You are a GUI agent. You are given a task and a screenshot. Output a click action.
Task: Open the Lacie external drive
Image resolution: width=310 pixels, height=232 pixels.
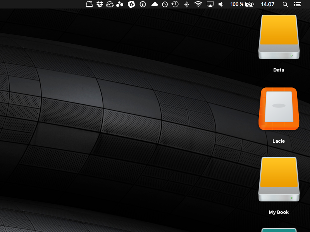point(279,109)
